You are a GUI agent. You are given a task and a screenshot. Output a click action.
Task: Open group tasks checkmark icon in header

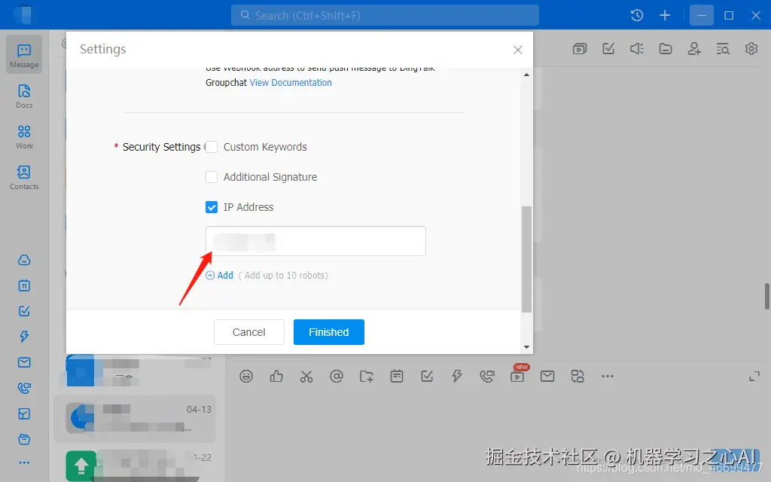(x=608, y=49)
